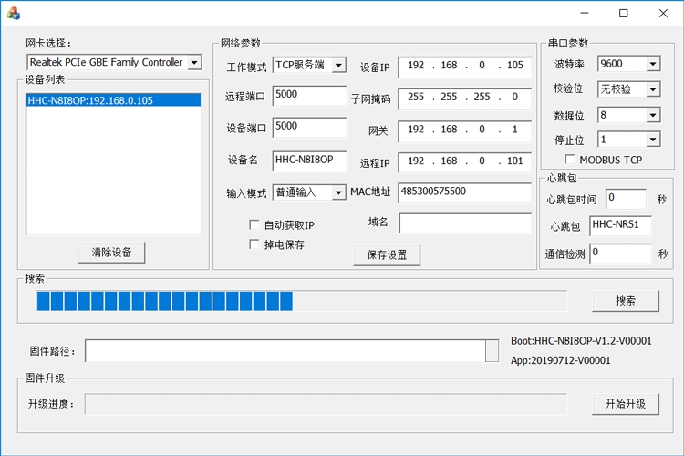Click the 清除设备 button
Screen dimensions: 684x456
coord(111,253)
